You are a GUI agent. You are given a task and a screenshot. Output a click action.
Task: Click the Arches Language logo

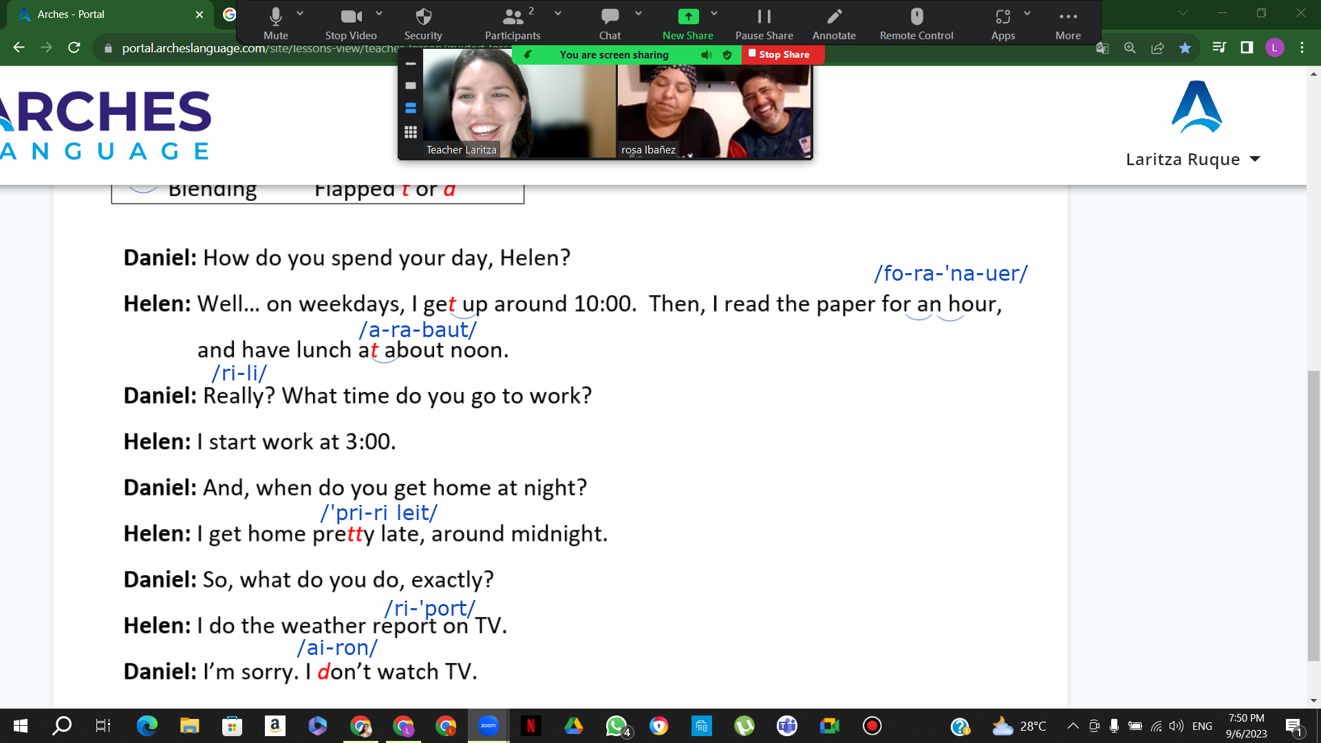click(105, 125)
